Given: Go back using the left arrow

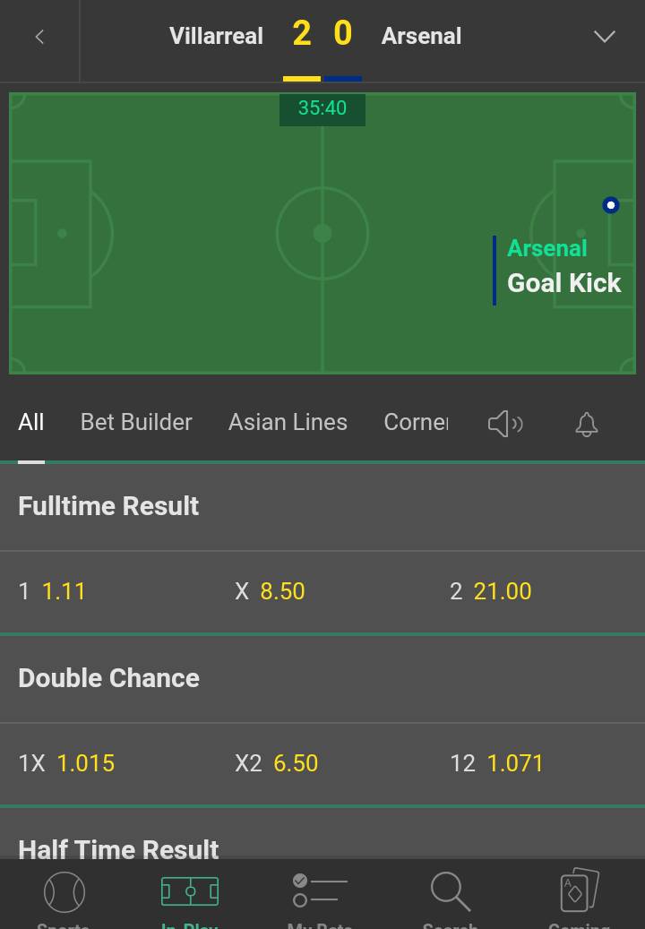Looking at the screenshot, I should (39, 38).
